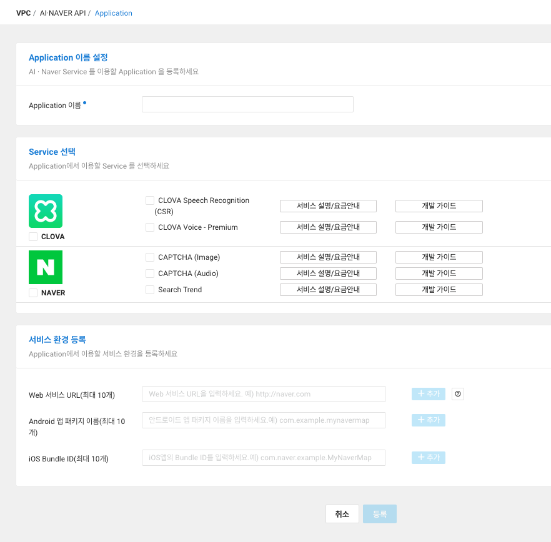Click the "Application 이름" field label
This screenshot has height=542, width=551.
click(55, 106)
